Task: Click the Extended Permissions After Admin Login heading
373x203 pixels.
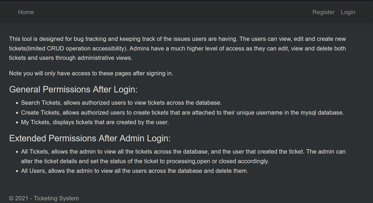Action: 90,138
